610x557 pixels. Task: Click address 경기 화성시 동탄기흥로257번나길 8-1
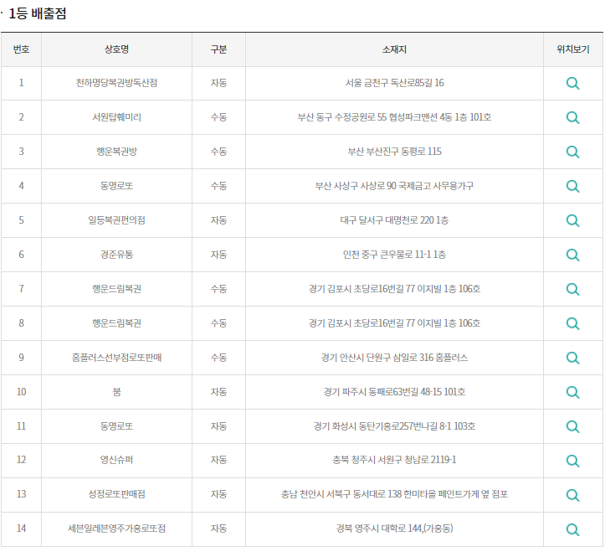click(382, 425)
